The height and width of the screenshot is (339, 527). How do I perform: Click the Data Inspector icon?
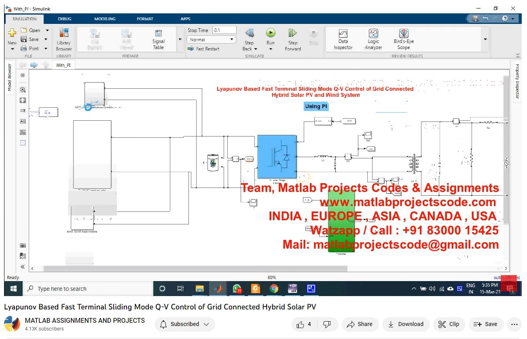click(x=343, y=39)
